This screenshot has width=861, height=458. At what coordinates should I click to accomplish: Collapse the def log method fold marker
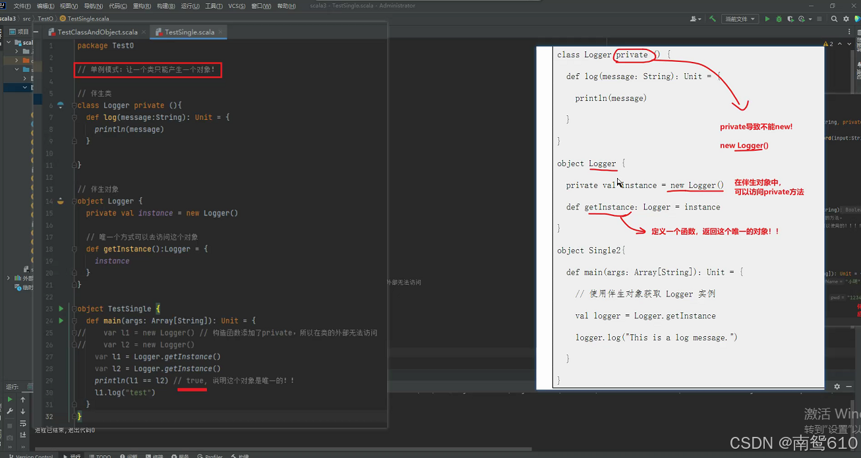[x=75, y=117]
